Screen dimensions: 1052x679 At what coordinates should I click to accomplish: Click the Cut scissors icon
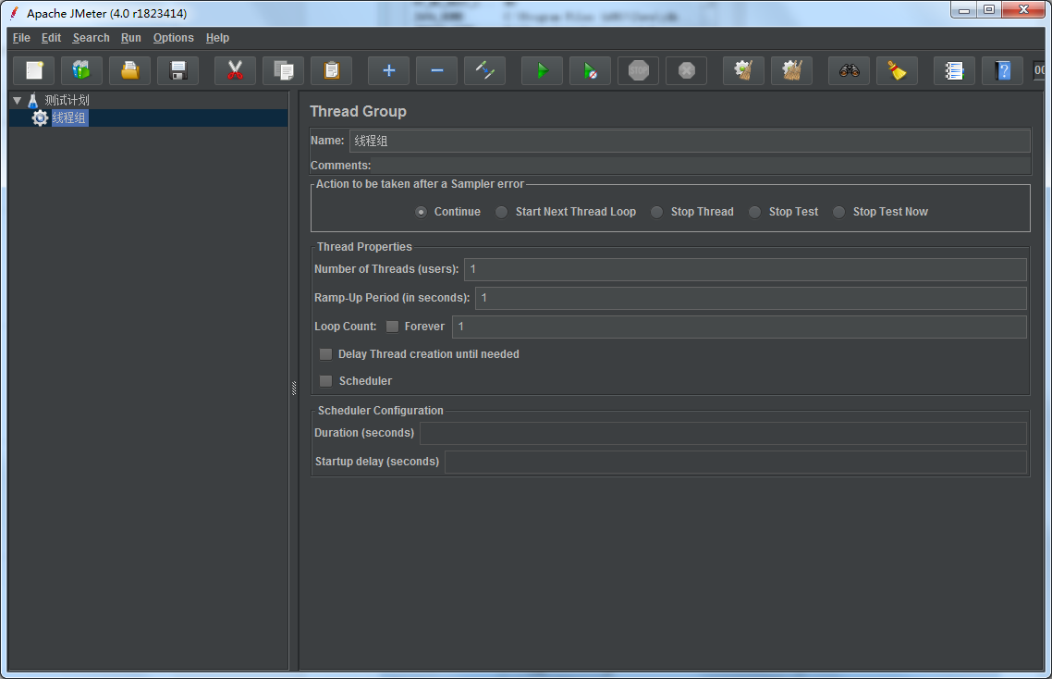click(235, 70)
